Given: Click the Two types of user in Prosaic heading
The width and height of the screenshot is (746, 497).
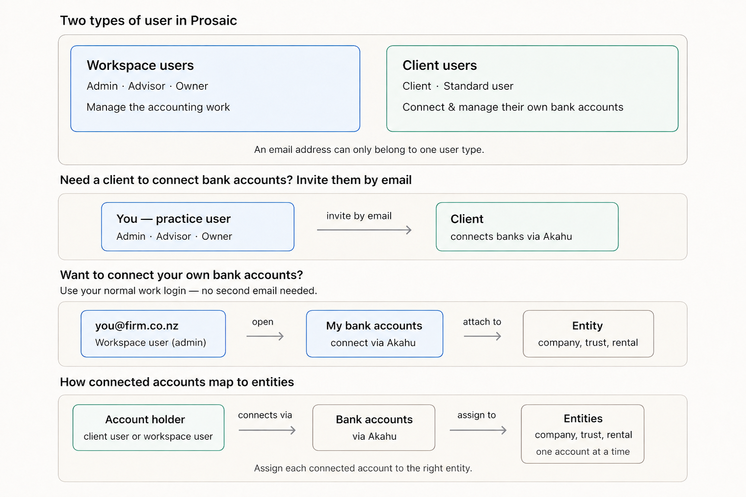Looking at the screenshot, I should pyautogui.click(x=149, y=21).
